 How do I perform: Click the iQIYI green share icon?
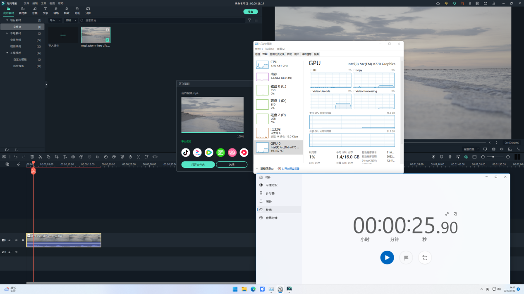click(220, 152)
